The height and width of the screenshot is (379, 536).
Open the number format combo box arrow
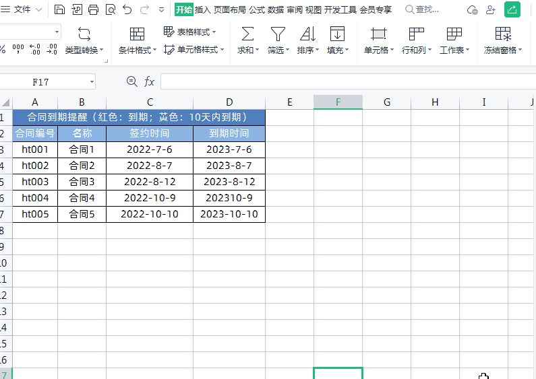pyautogui.click(x=57, y=32)
